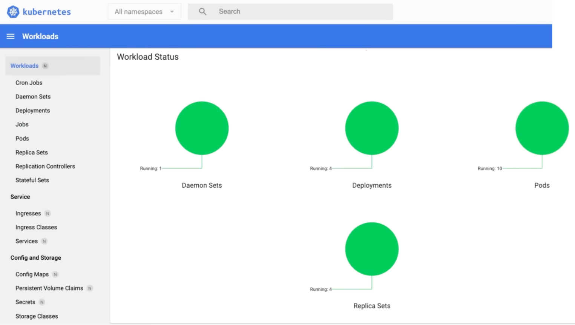The height and width of the screenshot is (325, 575).
Task: Select Pods in the sidebar
Action: [x=22, y=139]
